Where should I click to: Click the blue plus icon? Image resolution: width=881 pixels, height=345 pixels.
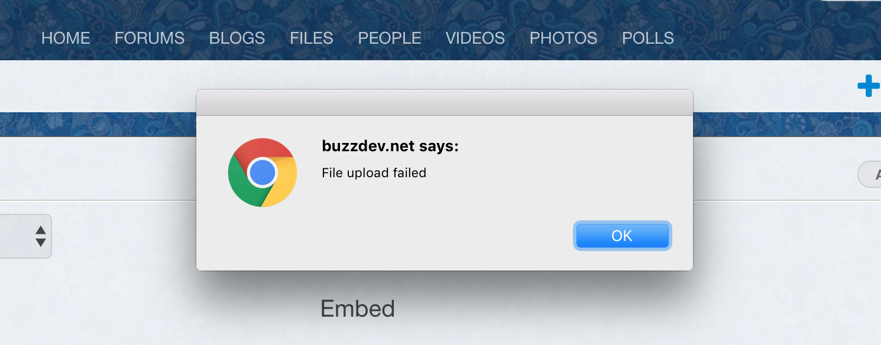click(869, 86)
